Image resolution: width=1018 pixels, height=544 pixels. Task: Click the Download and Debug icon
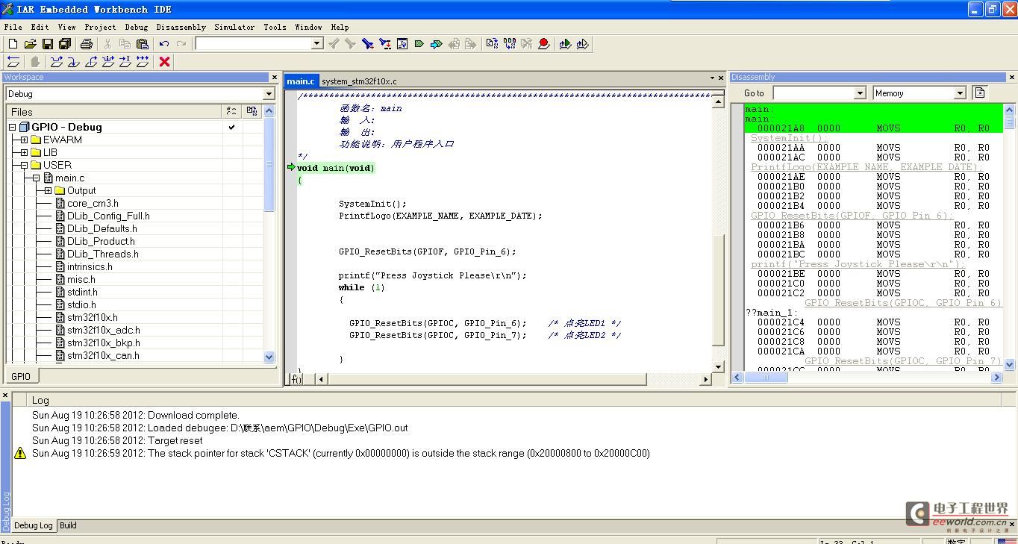coord(565,44)
